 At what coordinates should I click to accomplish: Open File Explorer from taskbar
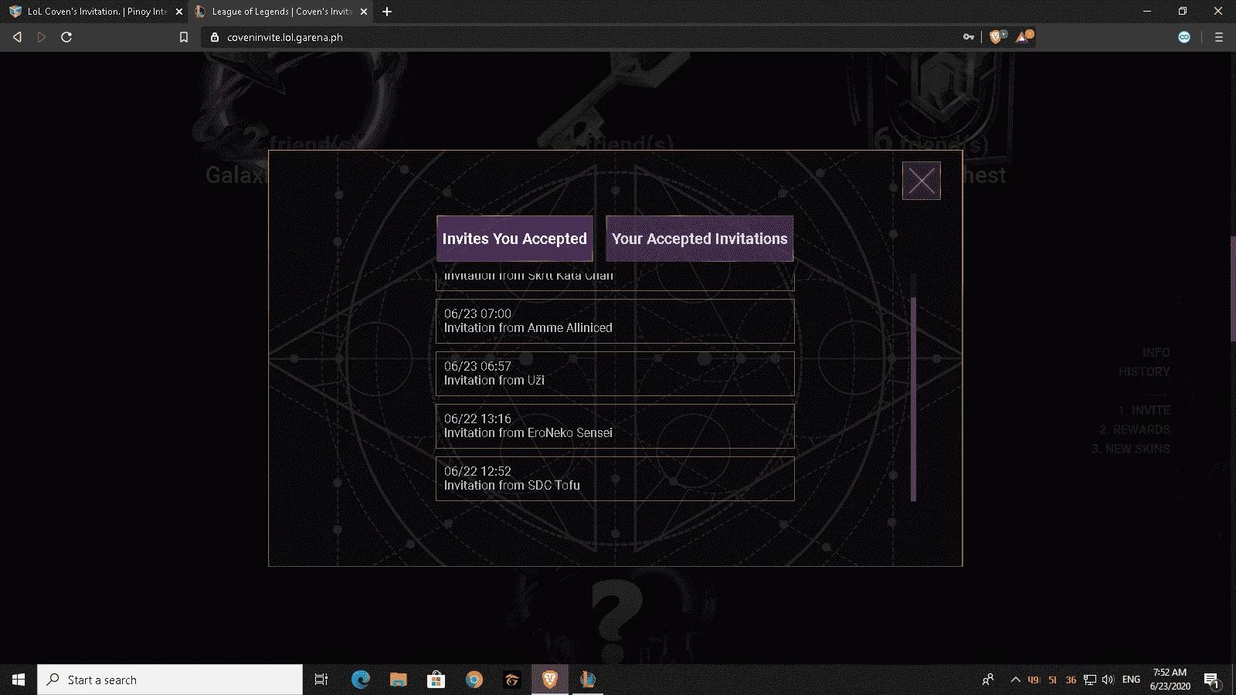click(x=398, y=680)
